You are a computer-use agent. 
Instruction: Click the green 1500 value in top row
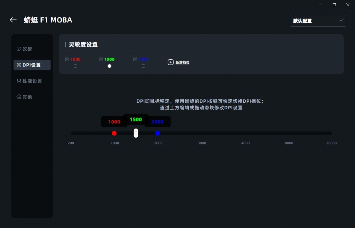click(109, 59)
